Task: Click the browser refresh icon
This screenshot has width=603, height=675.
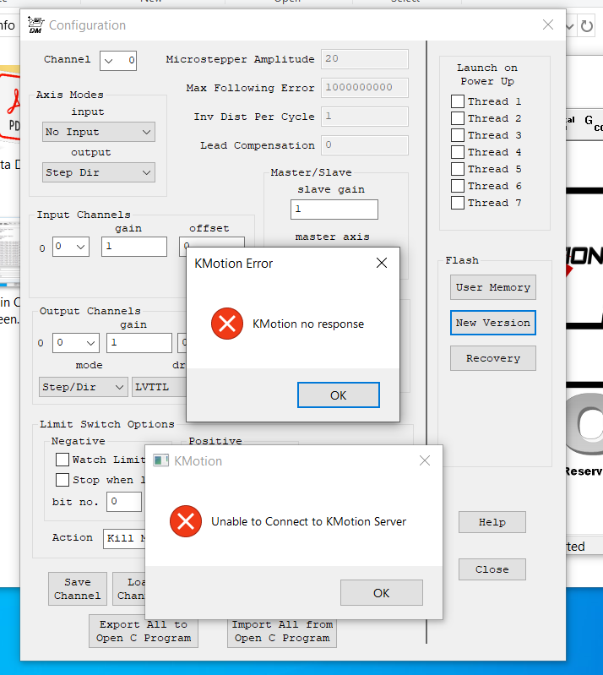Action: point(587,26)
